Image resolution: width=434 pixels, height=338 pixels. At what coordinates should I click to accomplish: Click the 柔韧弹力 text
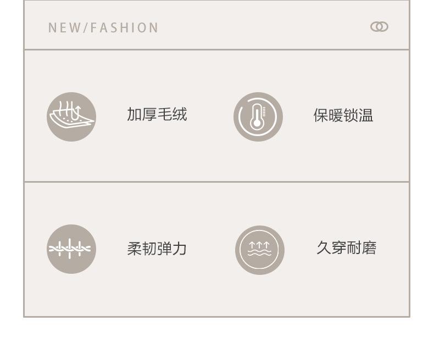[x=157, y=249]
